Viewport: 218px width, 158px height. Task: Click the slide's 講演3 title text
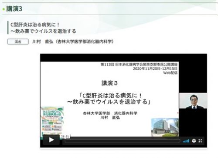[x=109, y=83]
